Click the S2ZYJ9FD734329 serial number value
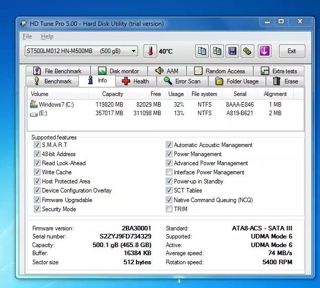The width and height of the screenshot is (320, 288). coord(125,236)
